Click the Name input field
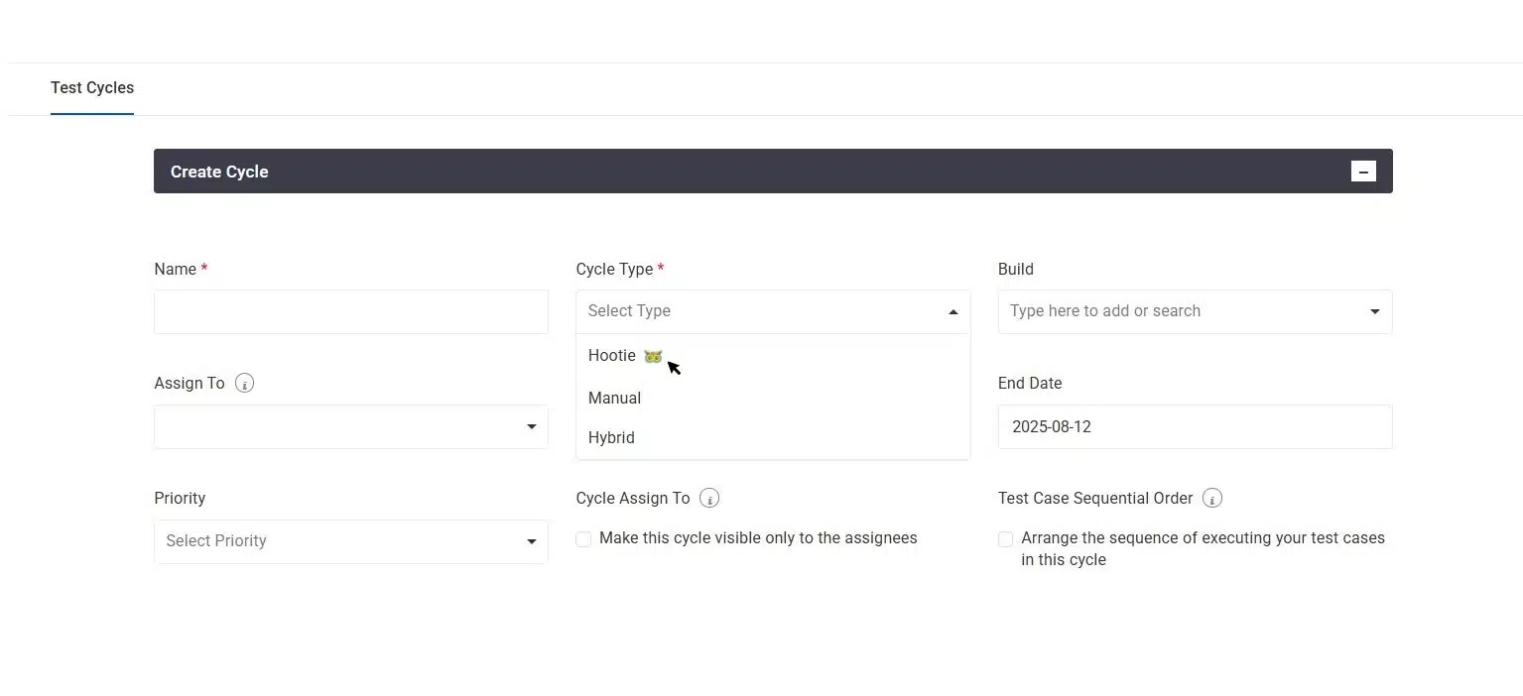Screen dimensions: 1523x696 click(x=351, y=311)
